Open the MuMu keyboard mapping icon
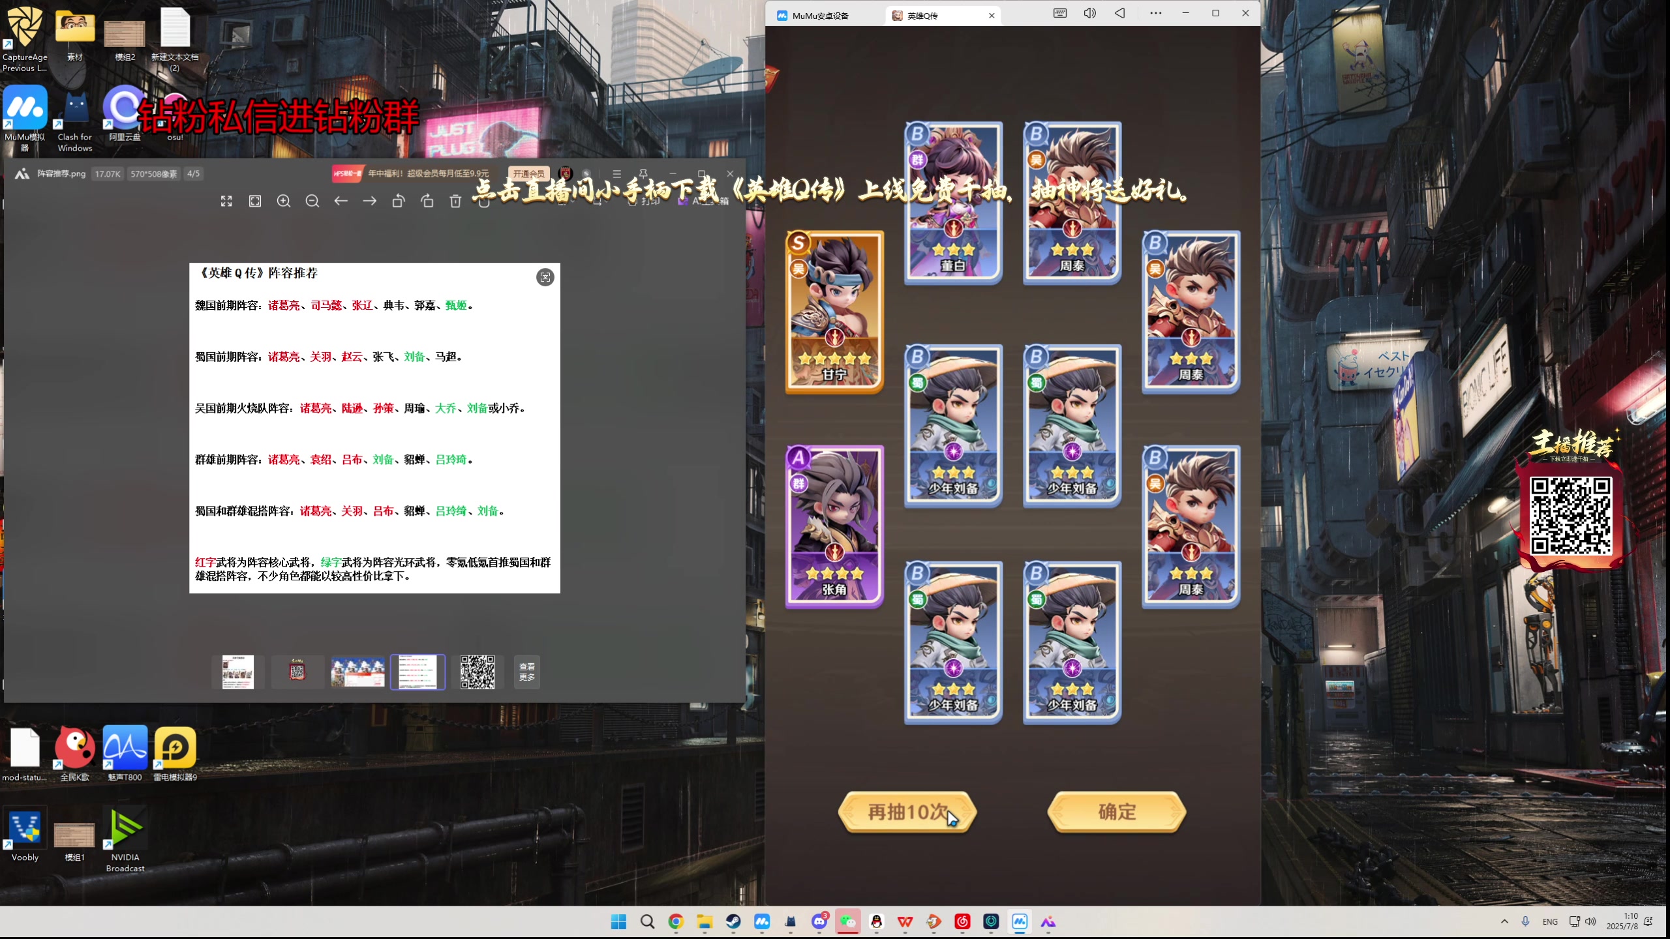Image resolution: width=1670 pixels, height=939 pixels. point(1060,13)
